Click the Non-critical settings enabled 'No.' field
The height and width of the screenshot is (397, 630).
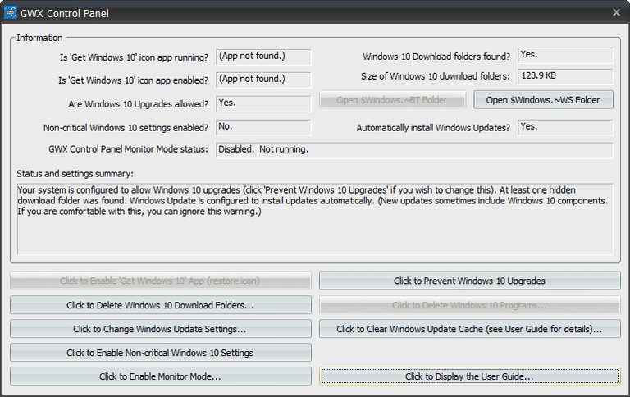(263, 127)
